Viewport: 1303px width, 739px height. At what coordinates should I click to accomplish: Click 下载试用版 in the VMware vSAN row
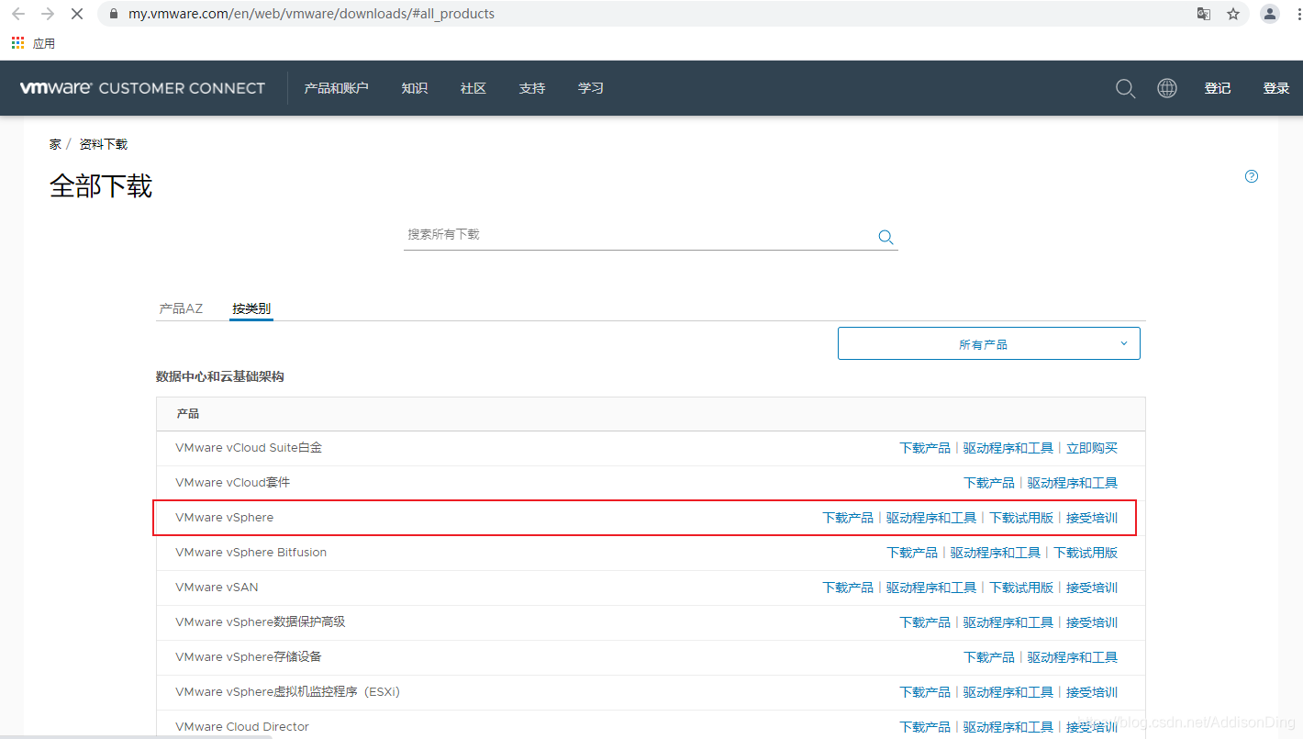[x=1021, y=588]
